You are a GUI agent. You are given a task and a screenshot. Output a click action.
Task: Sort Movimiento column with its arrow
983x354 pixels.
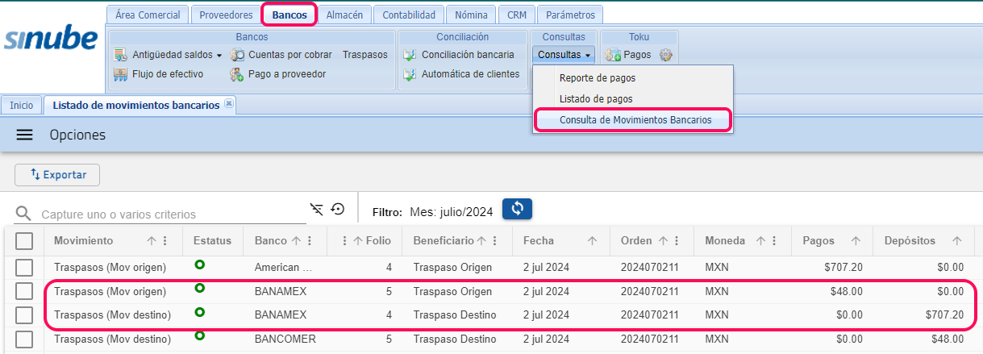pyautogui.click(x=152, y=240)
